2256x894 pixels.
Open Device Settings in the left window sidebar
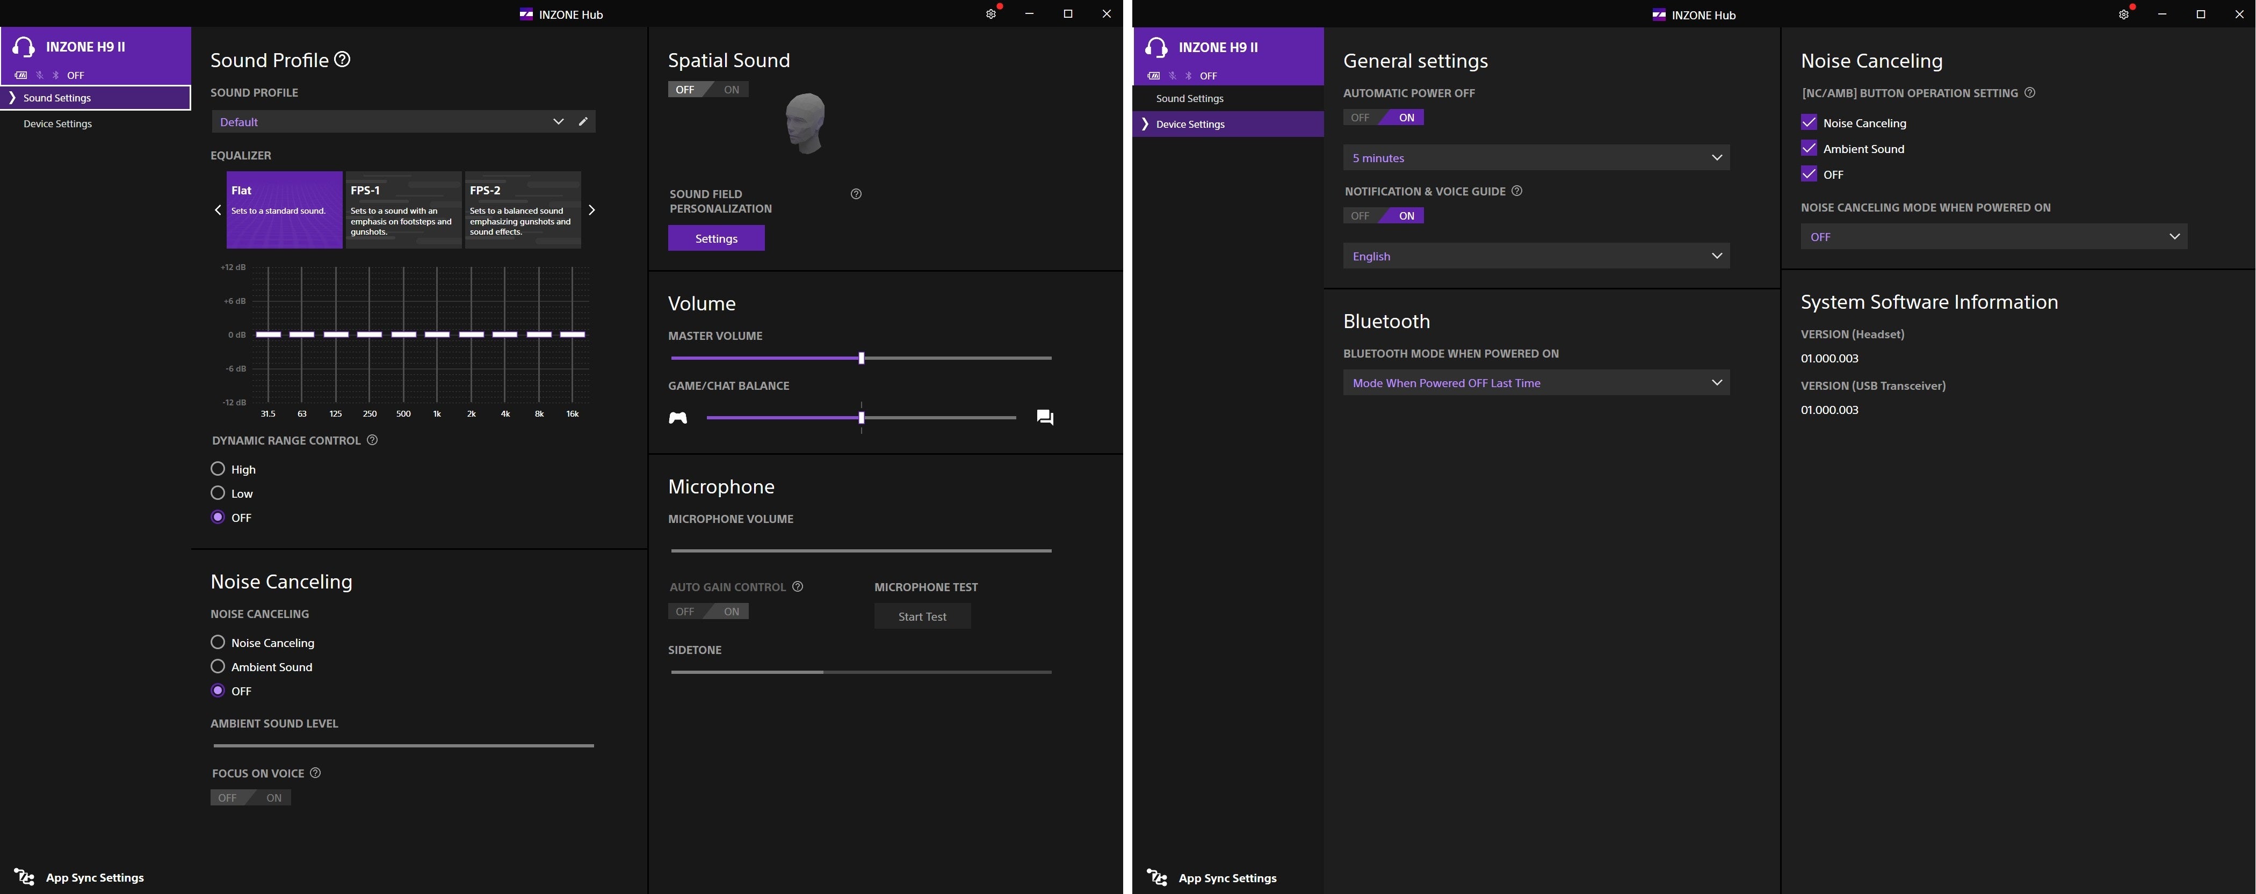click(x=58, y=125)
